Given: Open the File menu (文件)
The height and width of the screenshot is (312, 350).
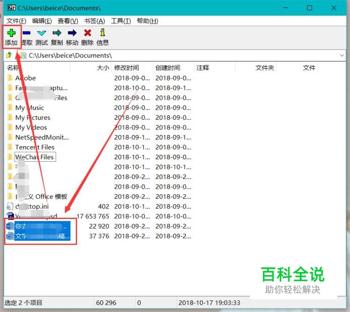Looking at the screenshot, I should click(x=16, y=21).
